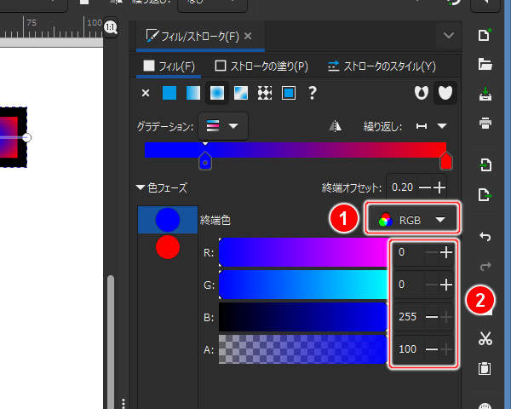Increase the 終端オフセット value
The height and width of the screenshot is (409, 511).
(439, 187)
